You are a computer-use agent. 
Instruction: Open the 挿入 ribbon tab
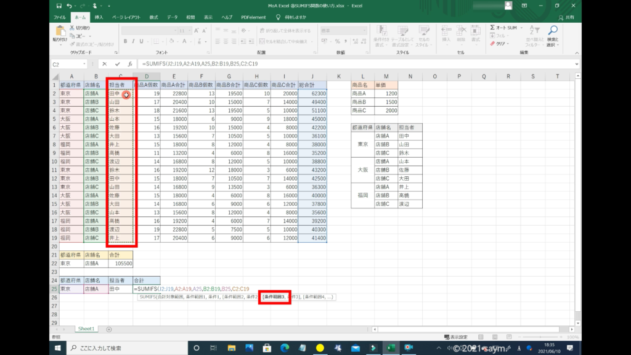[x=99, y=17]
